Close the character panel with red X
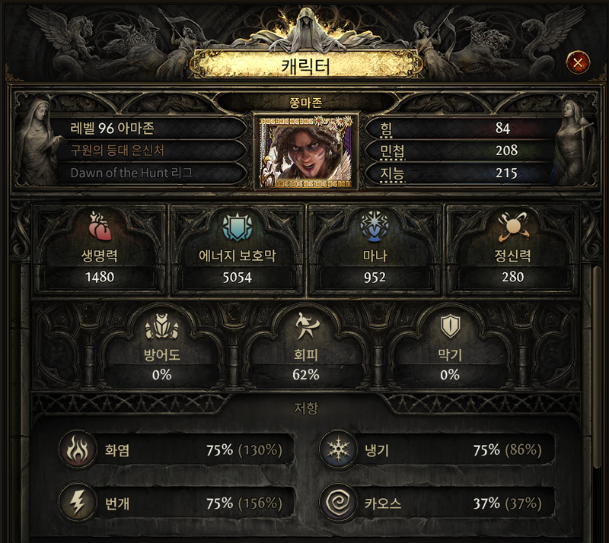Viewport: 609px width, 543px height. point(578,62)
